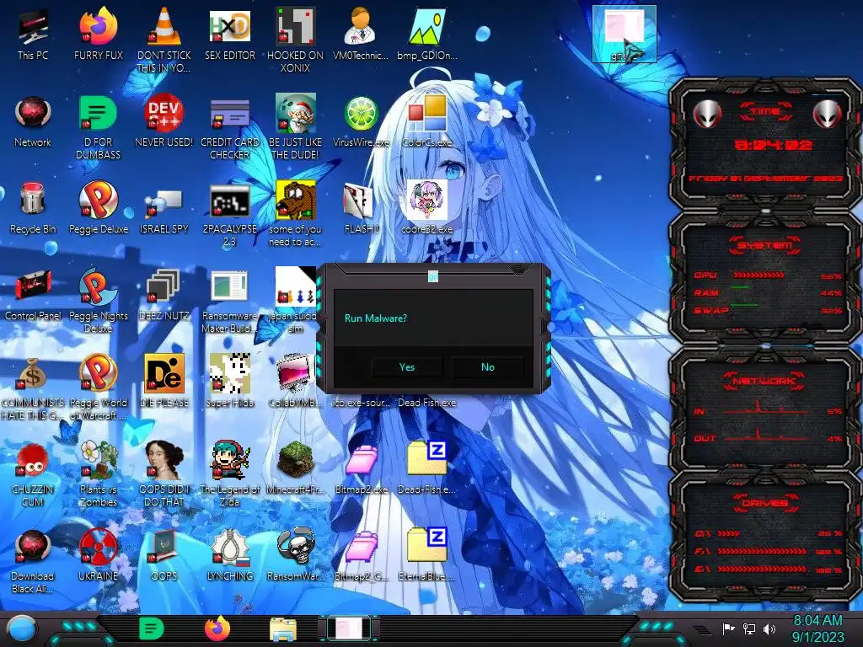Select the FLASH! desktop icon

click(361, 208)
